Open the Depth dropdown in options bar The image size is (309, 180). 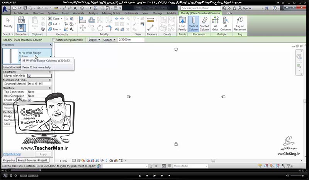tap(94, 40)
